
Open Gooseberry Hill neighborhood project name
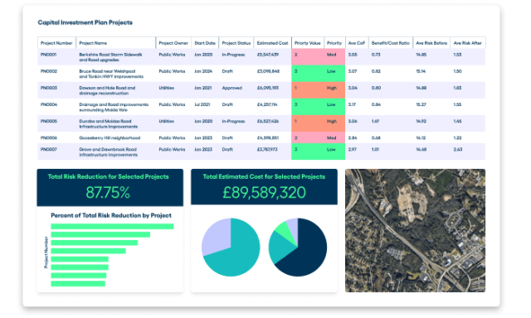click(110, 137)
